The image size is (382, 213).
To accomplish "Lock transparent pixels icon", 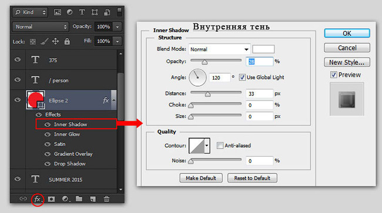I will coord(33,42).
